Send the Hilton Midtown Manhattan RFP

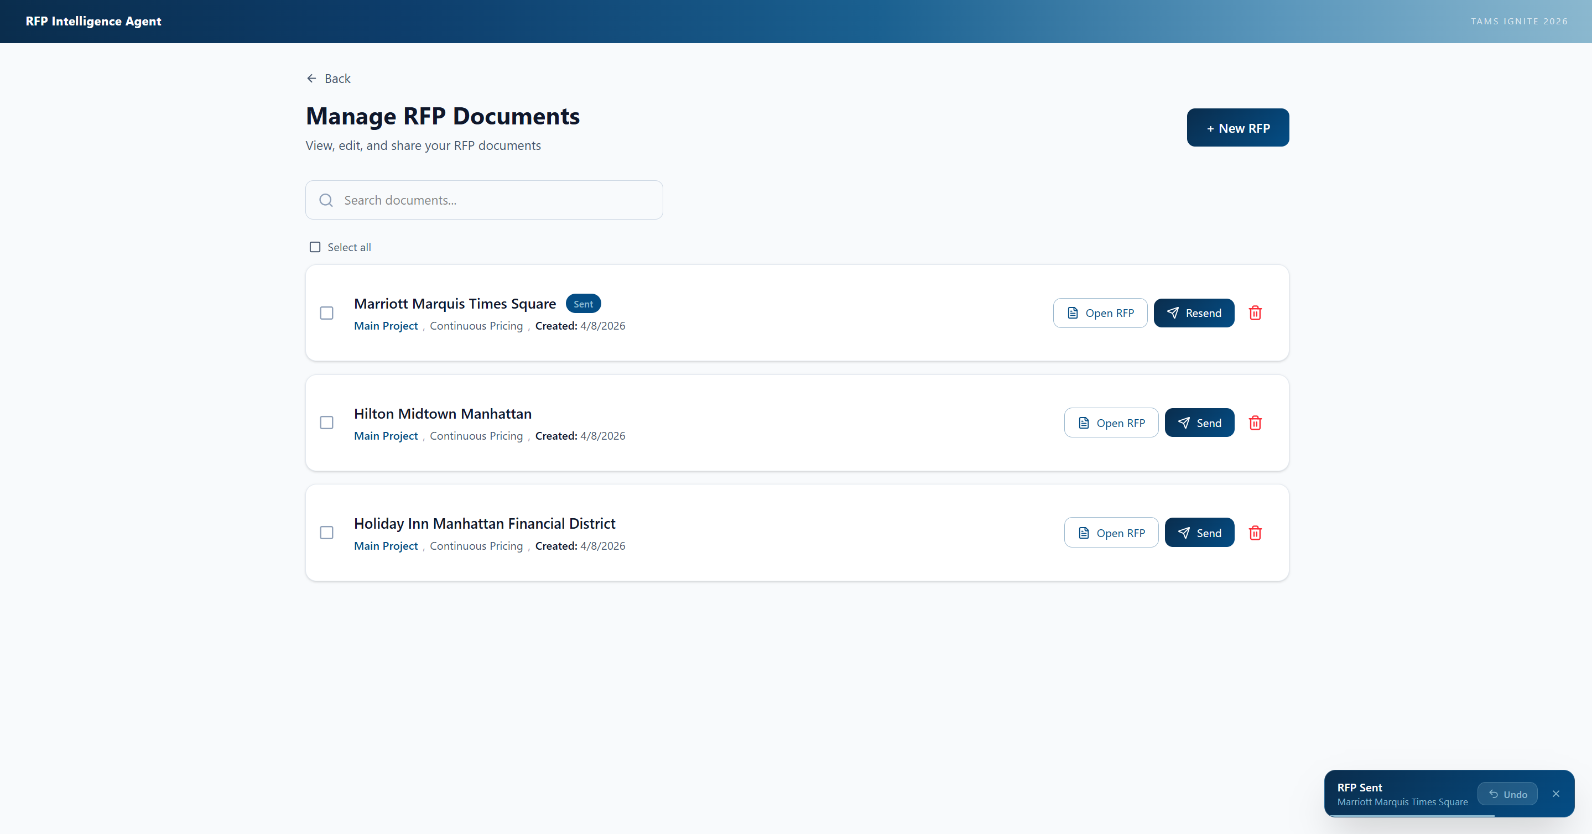tap(1200, 423)
